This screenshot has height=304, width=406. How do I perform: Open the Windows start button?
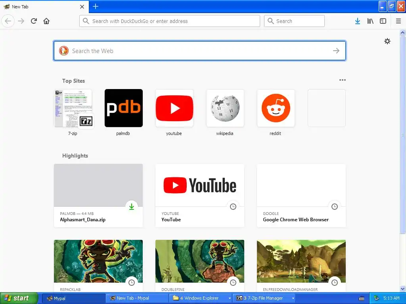tap(19, 298)
